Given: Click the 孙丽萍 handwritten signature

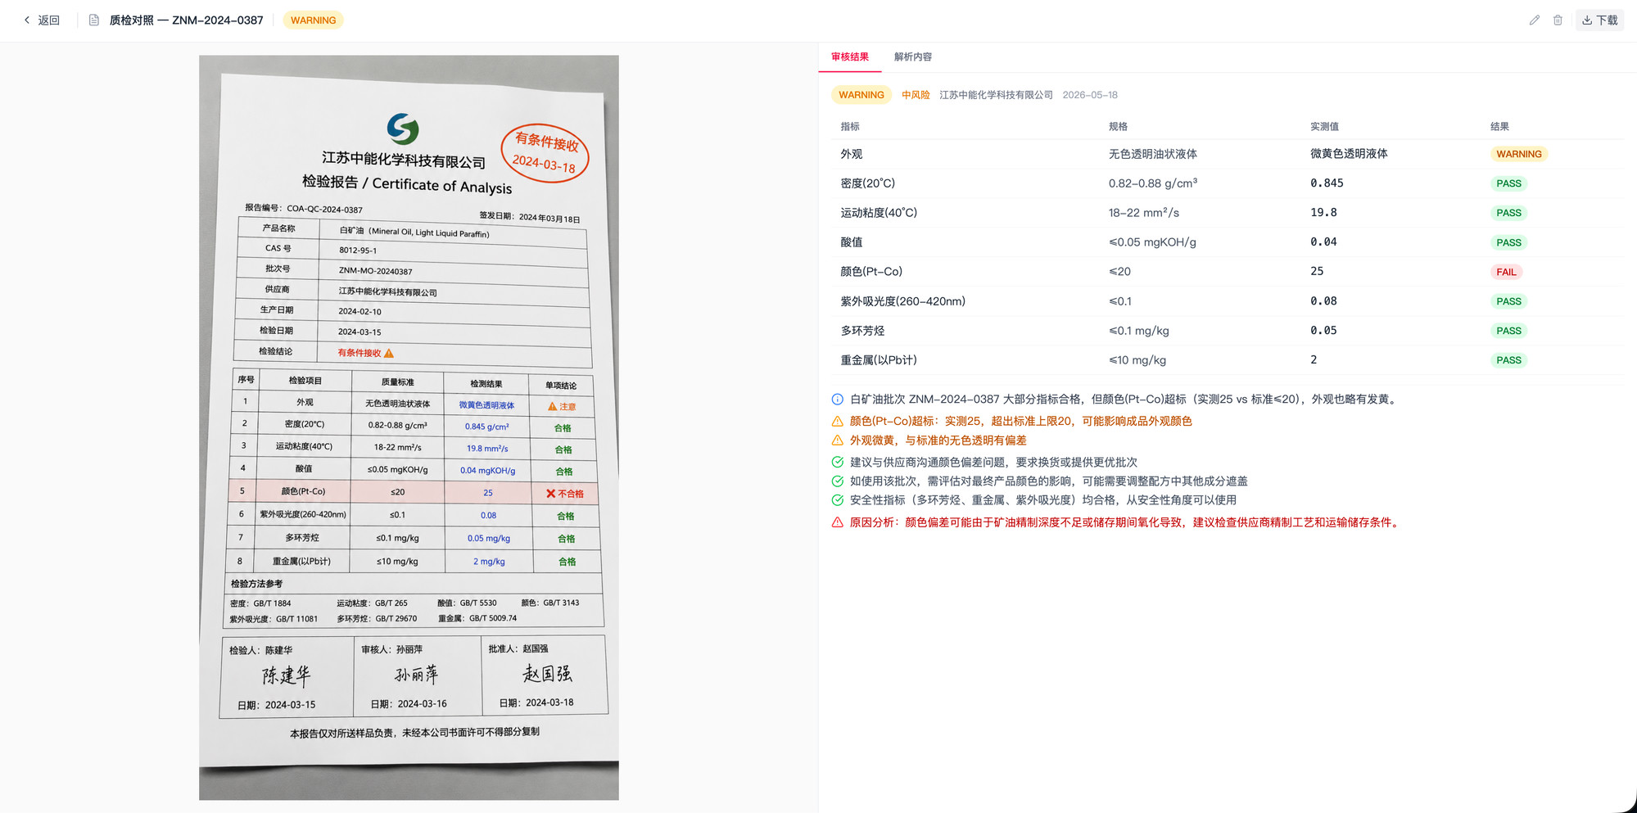Looking at the screenshot, I should pos(416,674).
